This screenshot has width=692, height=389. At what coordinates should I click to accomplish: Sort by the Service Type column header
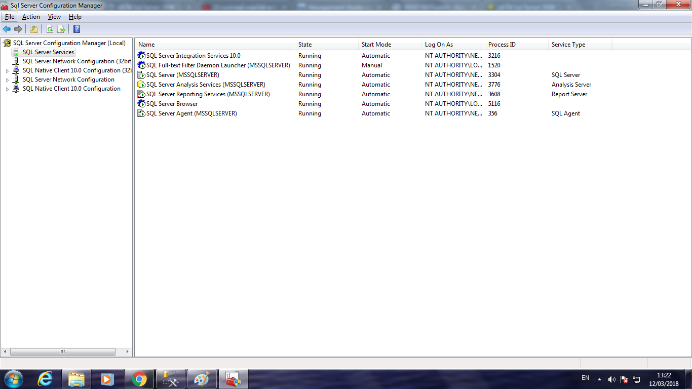[x=580, y=45]
